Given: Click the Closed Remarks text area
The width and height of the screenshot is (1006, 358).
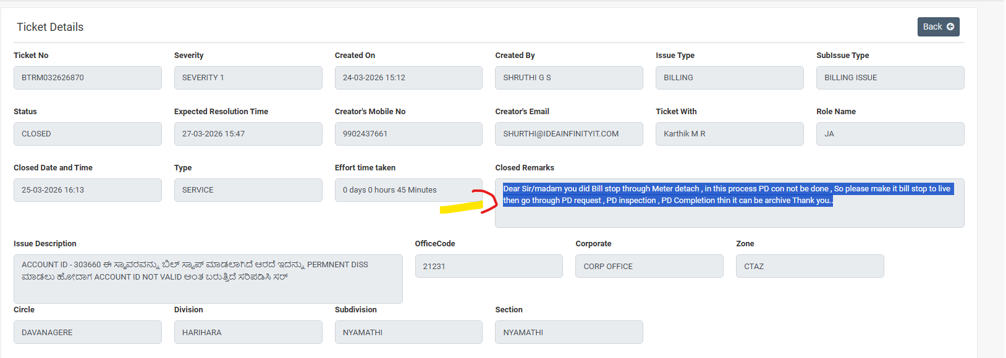Looking at the screenshot, I should coord(729,216).
